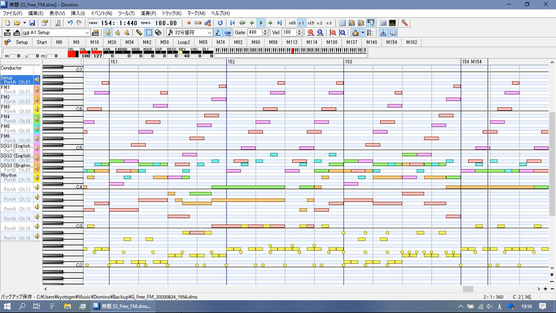Image resolution: width=556 pixels, height=313 pixels.
Task: Set playback speed to x2
Action: [320, 23]
